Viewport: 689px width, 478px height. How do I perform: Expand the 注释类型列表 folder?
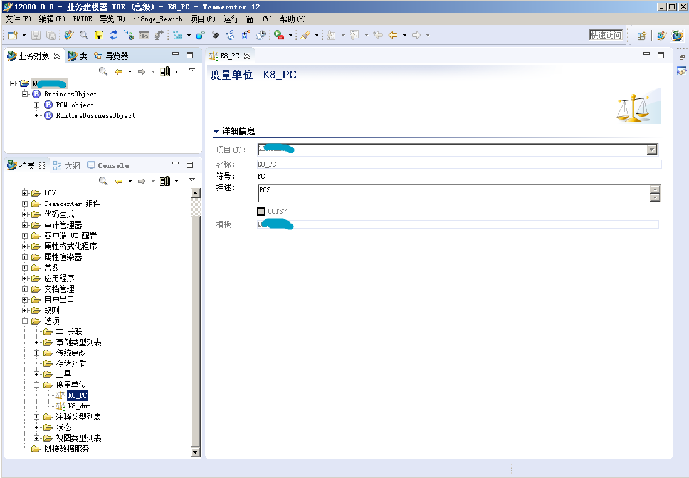37,417
